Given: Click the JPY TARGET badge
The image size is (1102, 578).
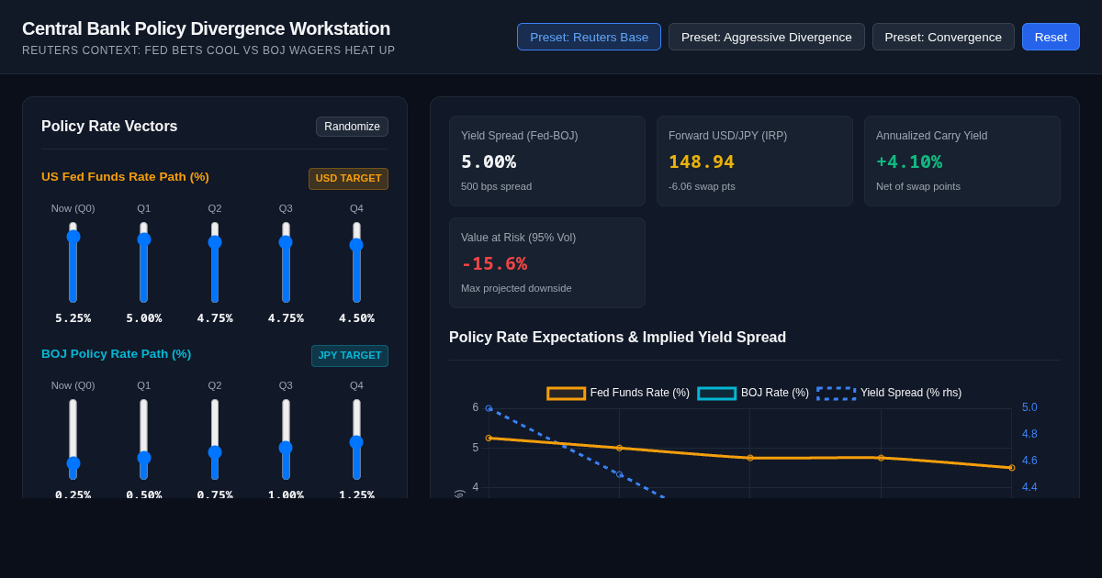Looking at the screenshot, I should (x=350, y=356).
